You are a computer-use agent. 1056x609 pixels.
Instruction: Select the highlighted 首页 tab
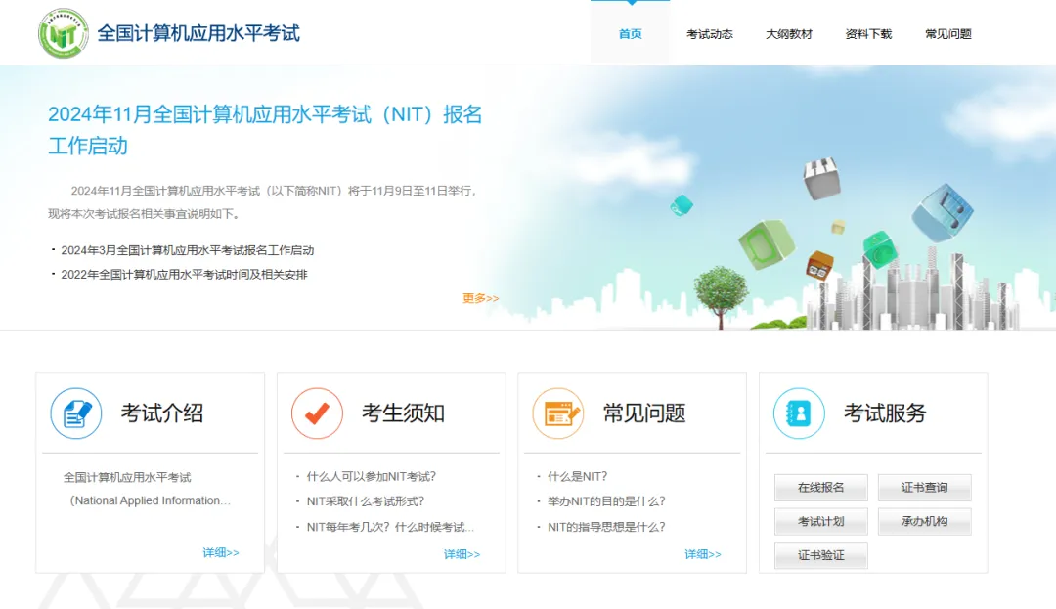629,32
